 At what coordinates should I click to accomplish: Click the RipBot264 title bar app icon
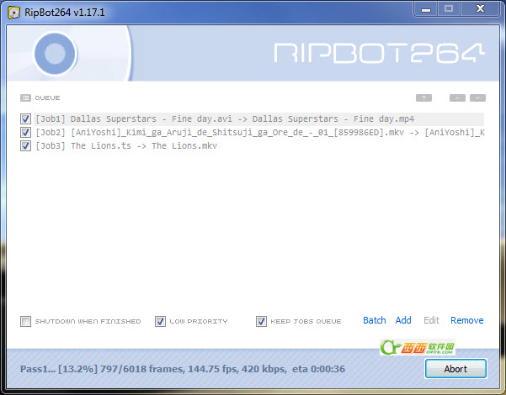pos(13,13)
